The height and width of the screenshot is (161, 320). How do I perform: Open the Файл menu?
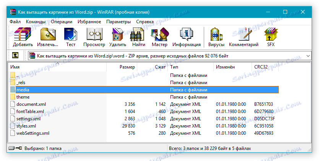tap(15, 22)
